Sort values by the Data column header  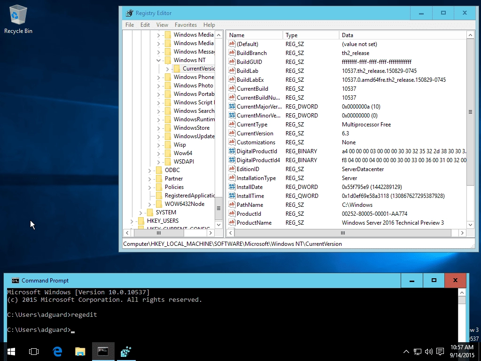click(403, 35)
